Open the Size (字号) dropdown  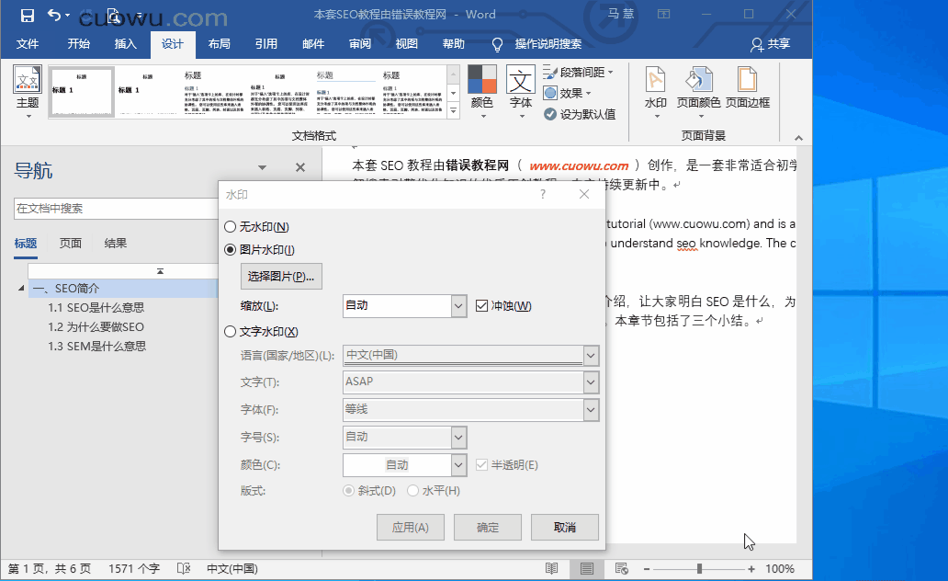point(459,437)
